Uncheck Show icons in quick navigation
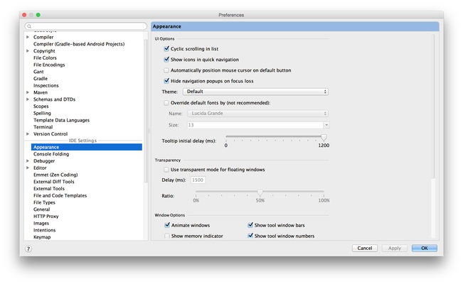463x284 pixels. pos(166,59)
